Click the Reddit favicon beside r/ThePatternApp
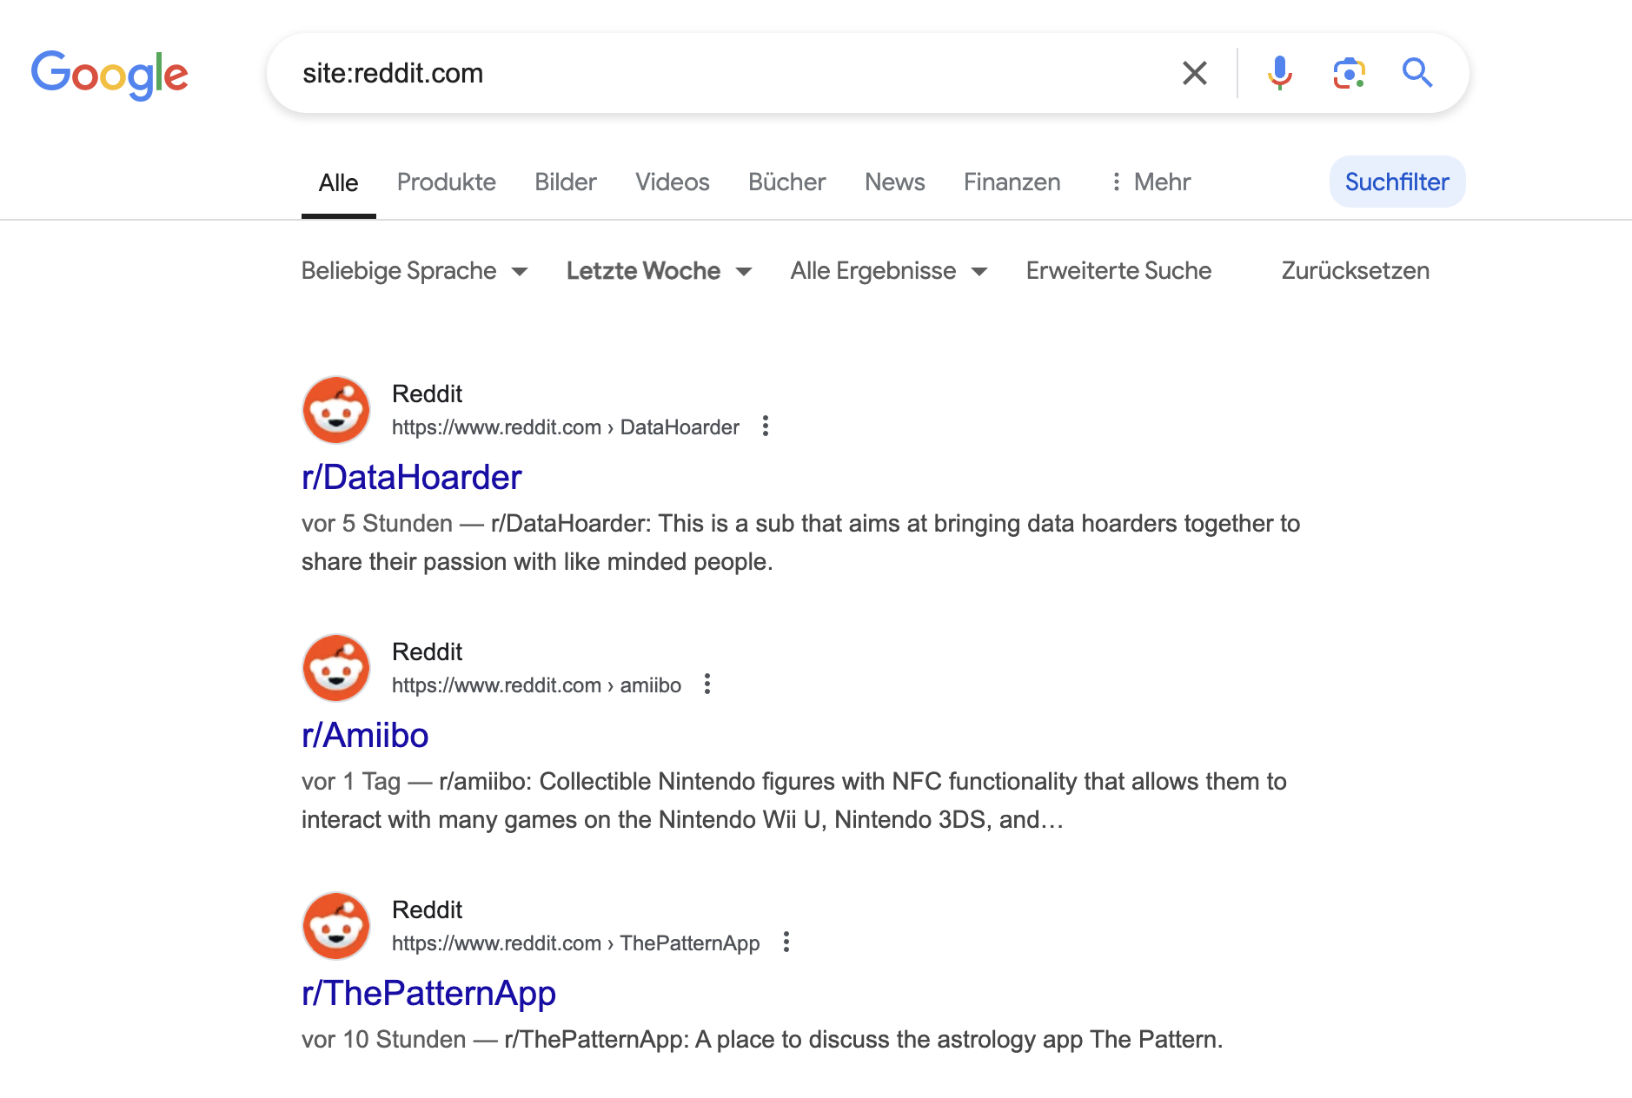Image resolution: width=1632 pixels, height=1098 pixels. coord(335,925)
